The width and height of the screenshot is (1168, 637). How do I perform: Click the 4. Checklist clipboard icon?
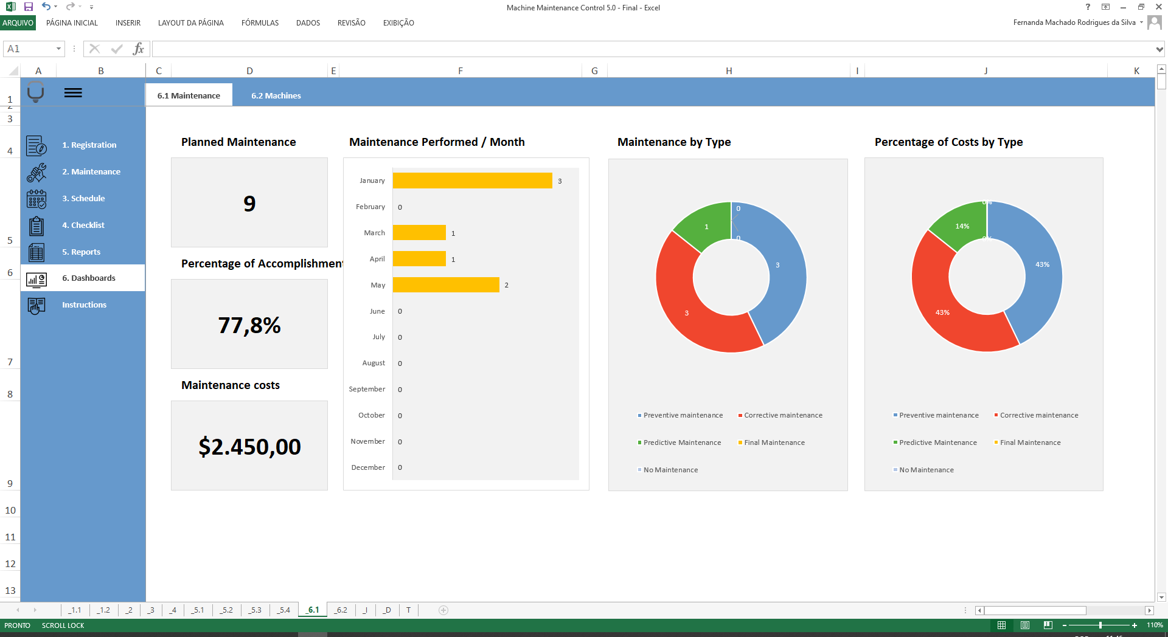[x=36, y=225]
